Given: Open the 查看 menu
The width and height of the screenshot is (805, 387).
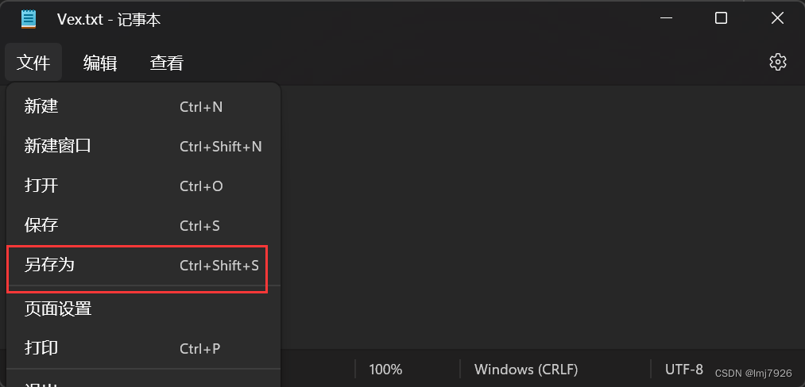Looking at the screenshot, I should click(x=167, y=63).
